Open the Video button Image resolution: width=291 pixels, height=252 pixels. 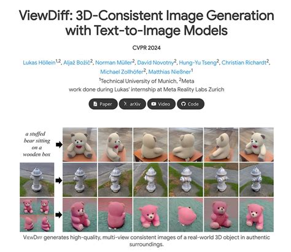(161, 104)
